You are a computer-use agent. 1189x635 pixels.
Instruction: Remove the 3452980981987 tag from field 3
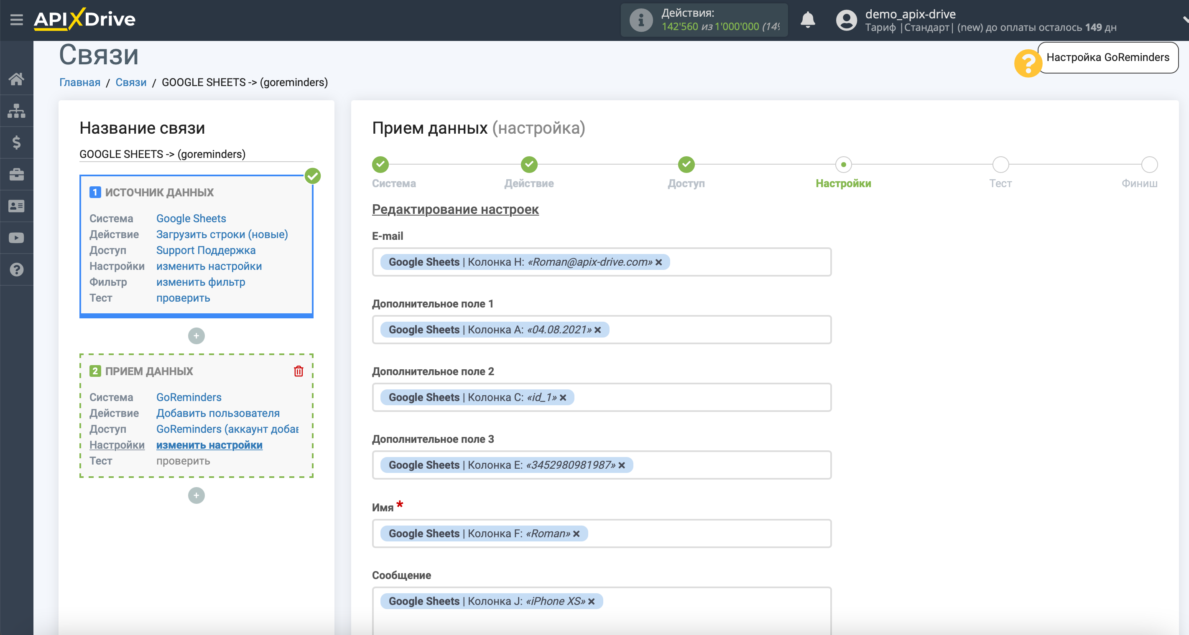(621, 465)
